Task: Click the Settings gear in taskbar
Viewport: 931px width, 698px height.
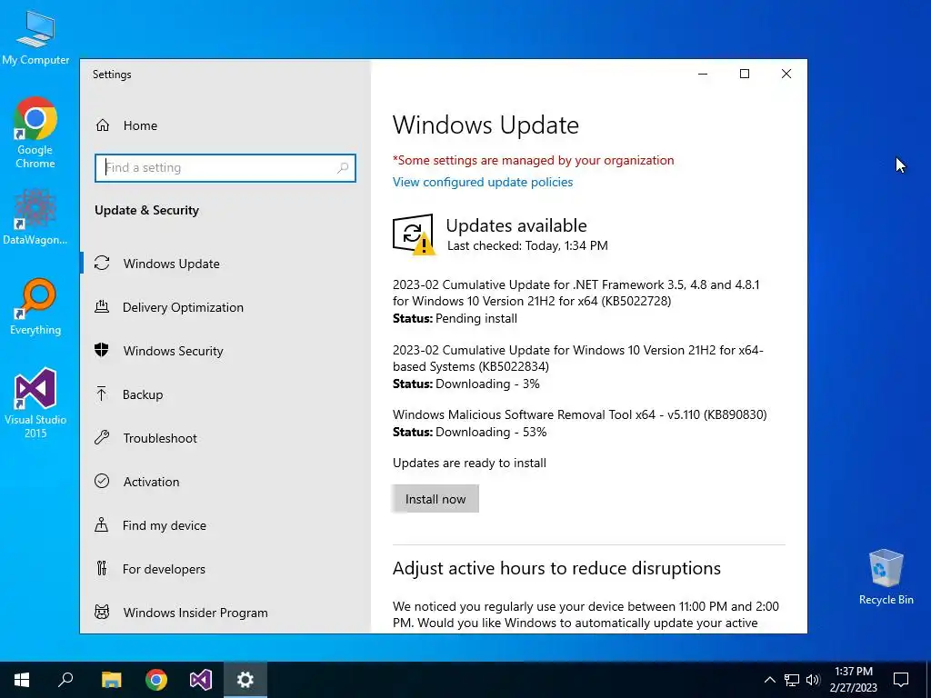Action: [245, 680]
